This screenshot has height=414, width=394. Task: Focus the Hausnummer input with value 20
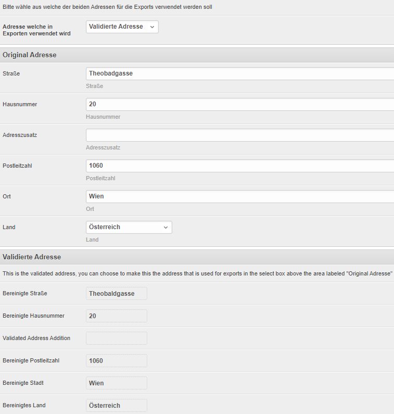click(240, 104)
